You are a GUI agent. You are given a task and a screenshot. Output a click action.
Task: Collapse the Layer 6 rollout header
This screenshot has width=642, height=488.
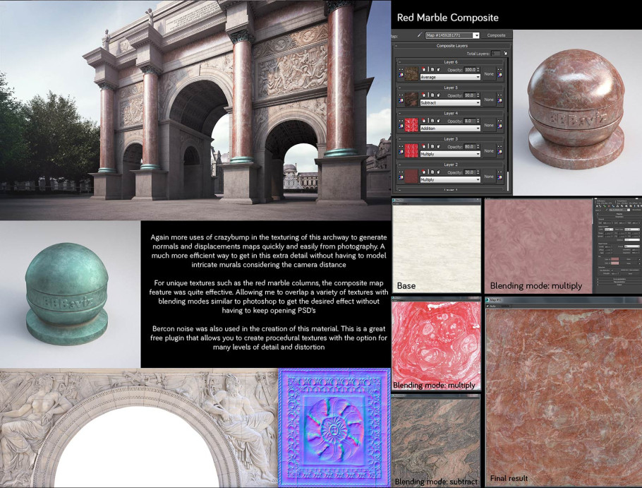(x=450, y=62)
